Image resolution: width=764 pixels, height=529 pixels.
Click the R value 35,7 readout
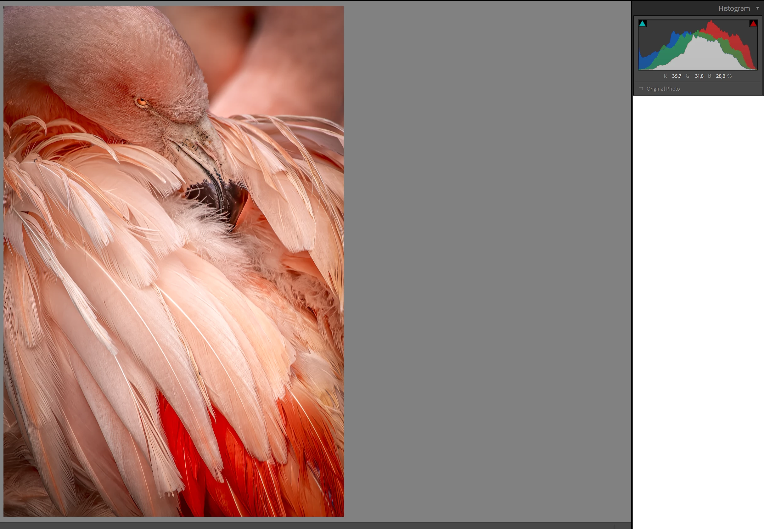[677, 76]
